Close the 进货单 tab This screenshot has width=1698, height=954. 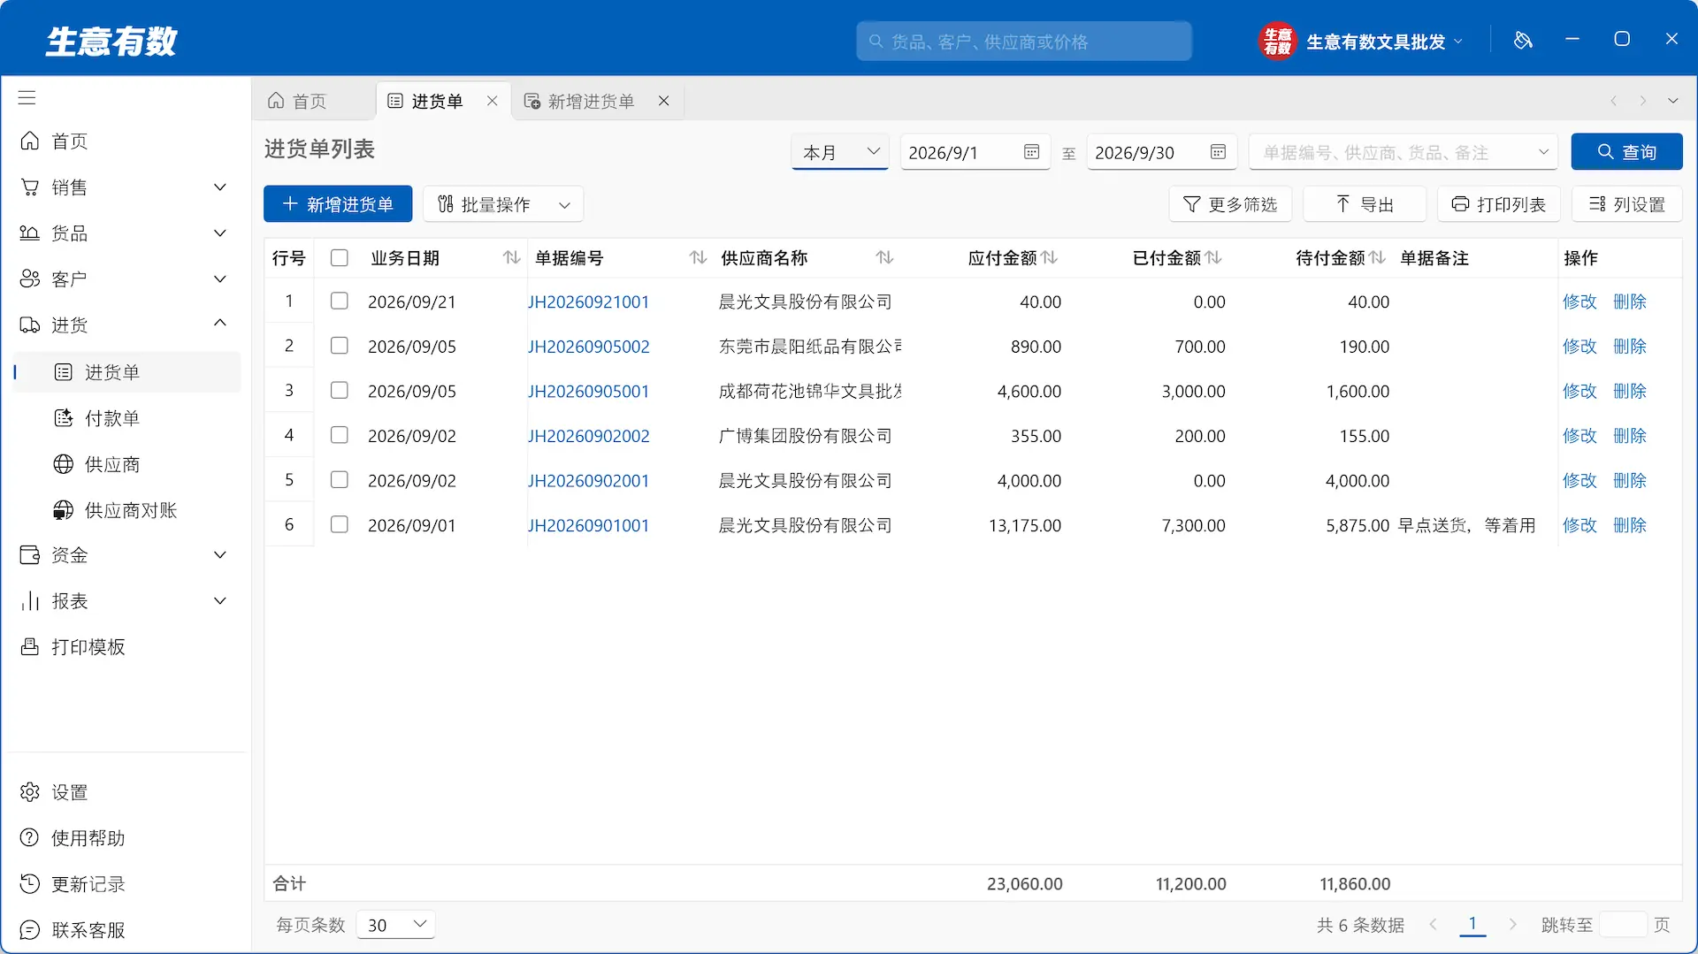[x=492, y=101]
